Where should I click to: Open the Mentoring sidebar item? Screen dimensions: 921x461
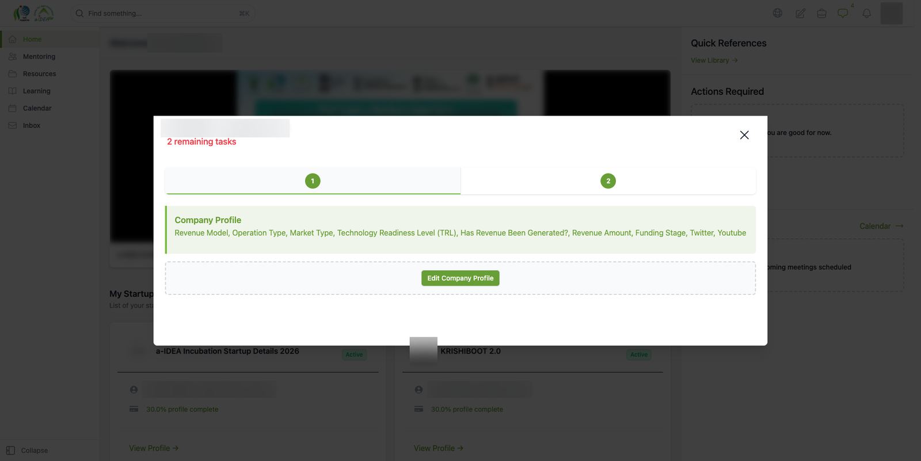pos(50,56)
